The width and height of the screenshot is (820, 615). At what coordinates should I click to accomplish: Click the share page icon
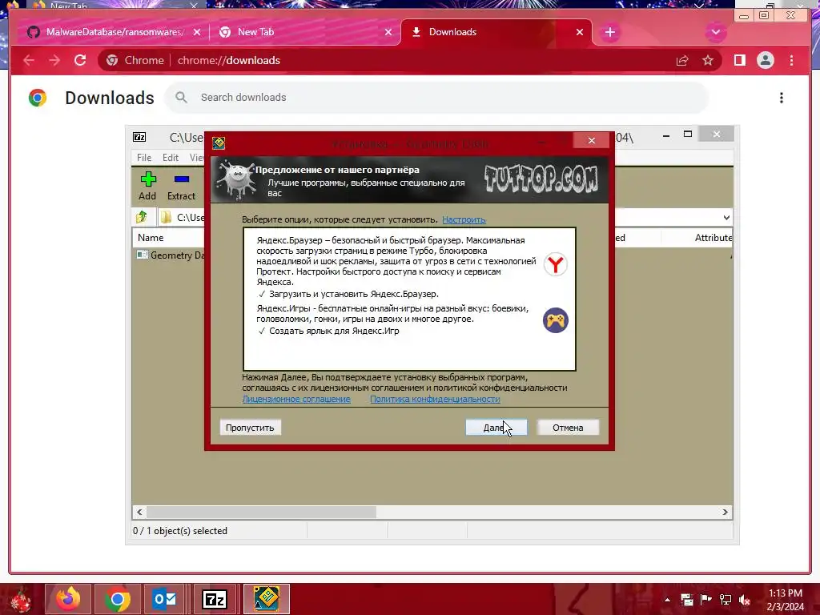tap(682, 61)
